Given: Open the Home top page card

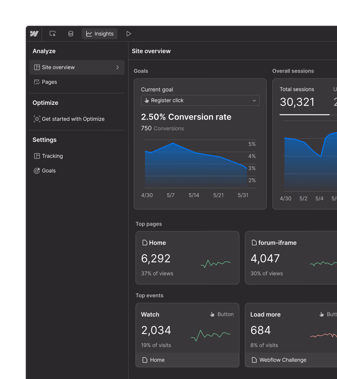Looking at the screenshot, I should point(187,258).
